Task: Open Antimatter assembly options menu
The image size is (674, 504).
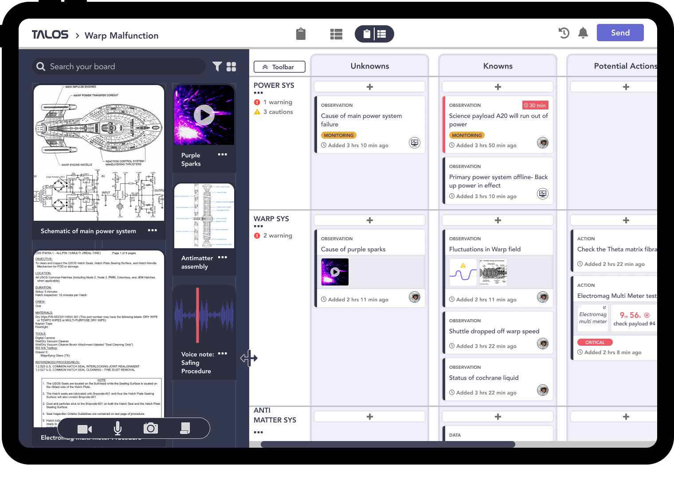Action: [223, 258]
